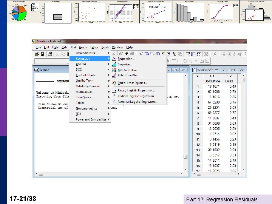Viewport: 272px width, 204px height.
Task: Click the Cut (scissors) toolbar icon
Action: click(x=57, y=54)
